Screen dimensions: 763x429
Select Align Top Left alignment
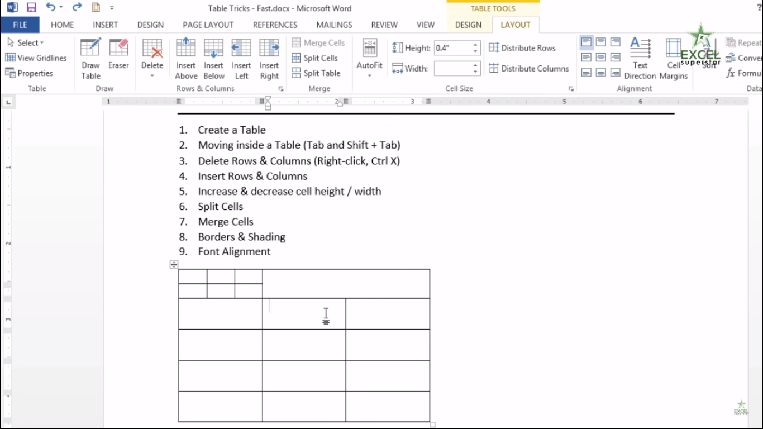[x=586, y=42]
